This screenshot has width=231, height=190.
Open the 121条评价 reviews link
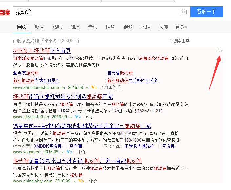click(x=111, y=88)
